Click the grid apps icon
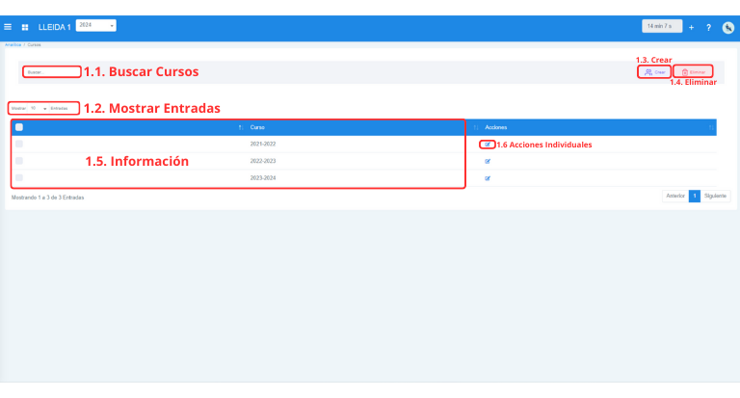Image resolution: width=740 pixels, height=398 pixels. tap(25, 27)
